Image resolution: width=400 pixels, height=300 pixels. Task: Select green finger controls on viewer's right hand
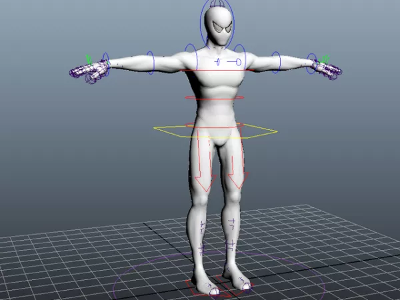[x=324, y=59]
